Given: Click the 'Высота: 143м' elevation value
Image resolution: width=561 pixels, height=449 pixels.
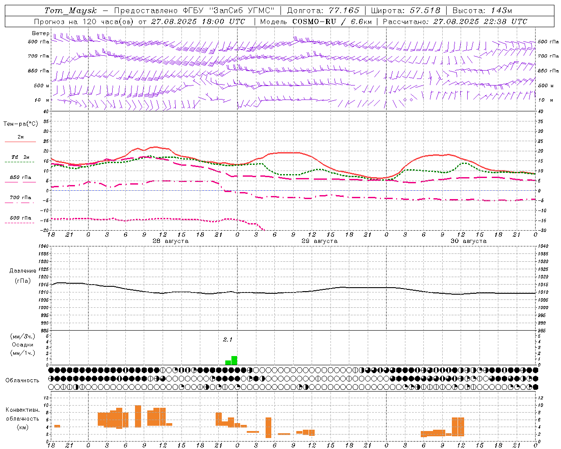Looking at the screenshot, I should click(482, 11).
